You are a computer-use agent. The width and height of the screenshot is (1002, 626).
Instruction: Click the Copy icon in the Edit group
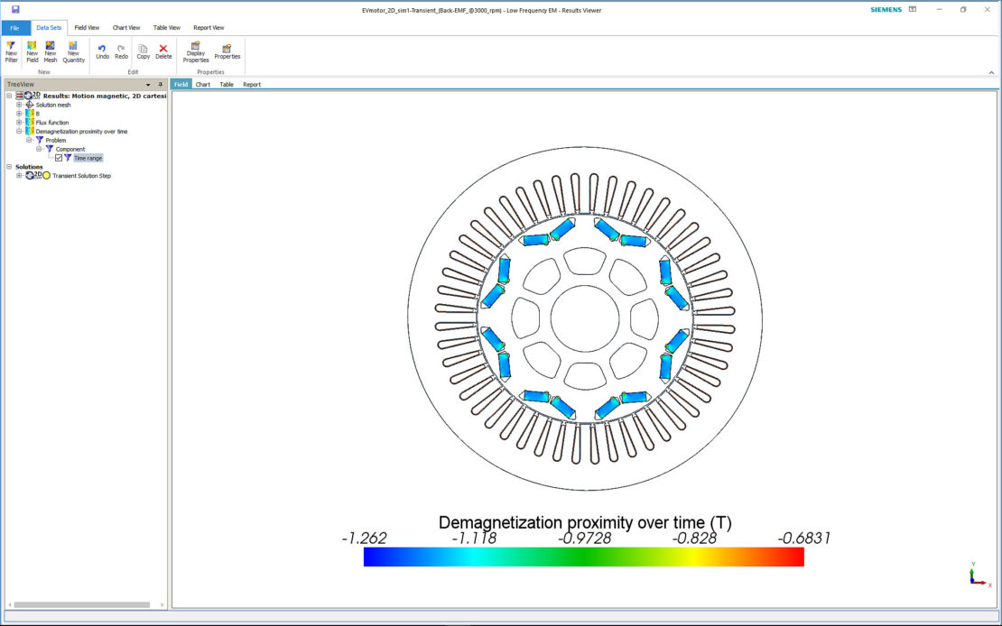143,51
